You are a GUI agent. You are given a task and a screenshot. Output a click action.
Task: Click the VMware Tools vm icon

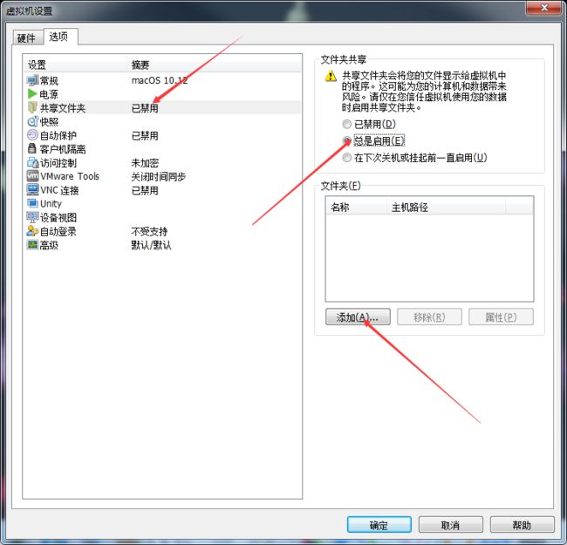tap(32, 176)
